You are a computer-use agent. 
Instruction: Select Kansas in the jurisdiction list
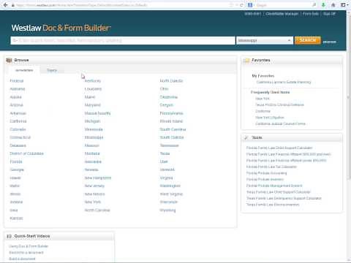(x=16, y=218)
